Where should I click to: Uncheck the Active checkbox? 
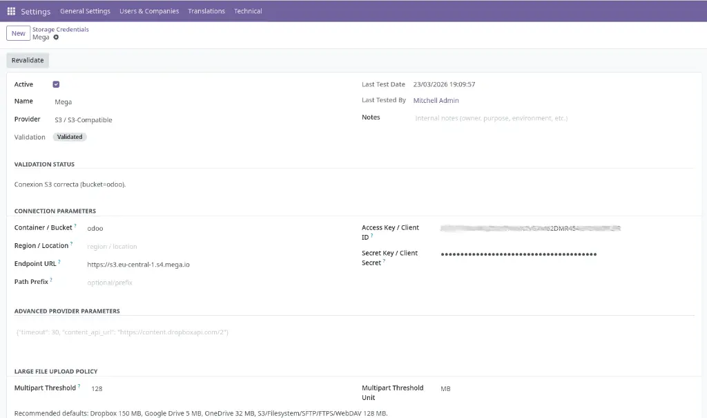point(56,84)
